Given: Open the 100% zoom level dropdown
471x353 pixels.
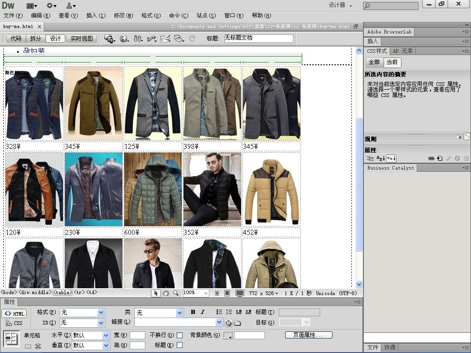Looking at the screenshot, I should 205,293.
